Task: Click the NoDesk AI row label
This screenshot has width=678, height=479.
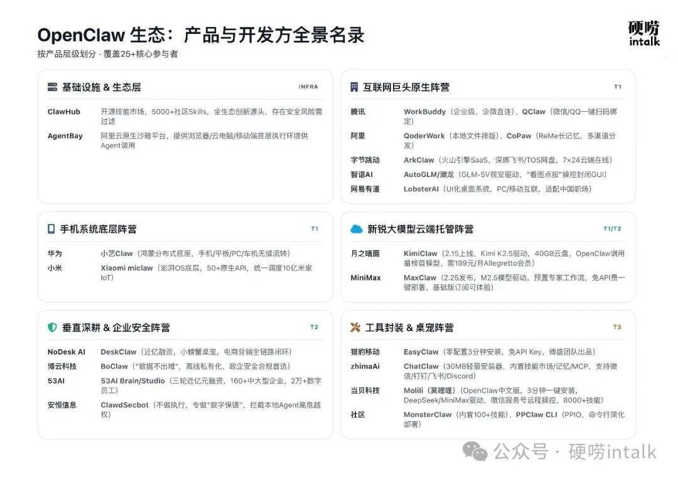Action: point(67,352)
